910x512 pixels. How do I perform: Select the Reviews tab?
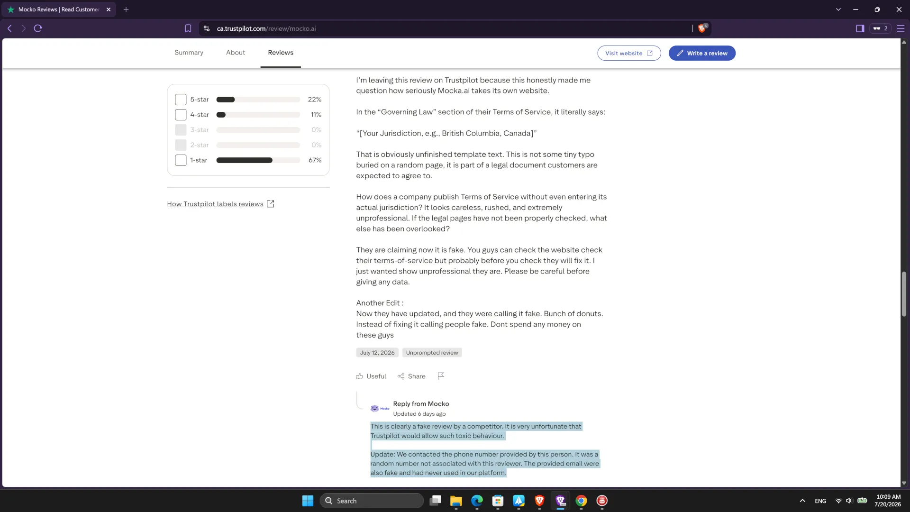pos(281,53)
